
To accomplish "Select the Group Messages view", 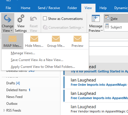I will [56, 41].
